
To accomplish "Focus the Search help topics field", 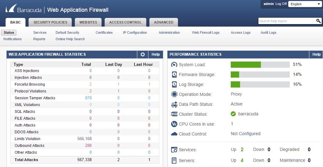I will (x=287, y=21).
